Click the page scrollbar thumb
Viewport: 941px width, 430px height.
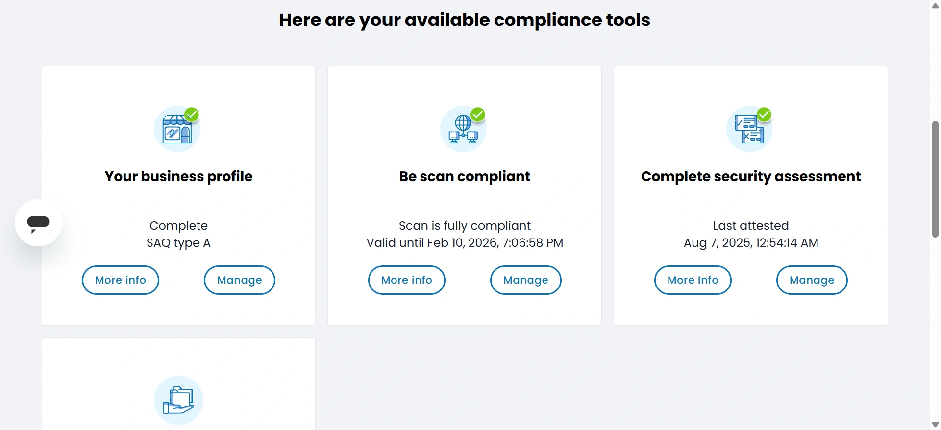[x=935, y=179]
